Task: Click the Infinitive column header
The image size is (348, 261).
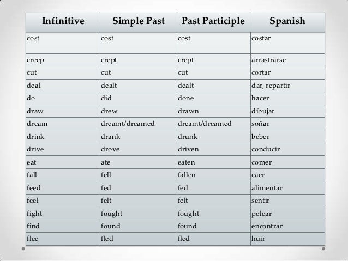Action: [x=63, y=22]
